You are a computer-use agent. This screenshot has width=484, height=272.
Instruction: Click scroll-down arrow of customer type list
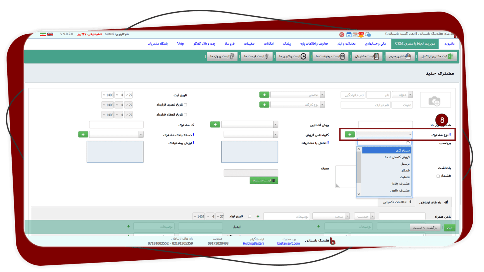(359, 194)
